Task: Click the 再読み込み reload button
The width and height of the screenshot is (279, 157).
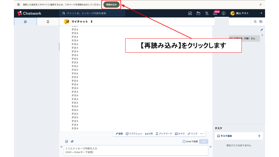Action: pos(111,5)
